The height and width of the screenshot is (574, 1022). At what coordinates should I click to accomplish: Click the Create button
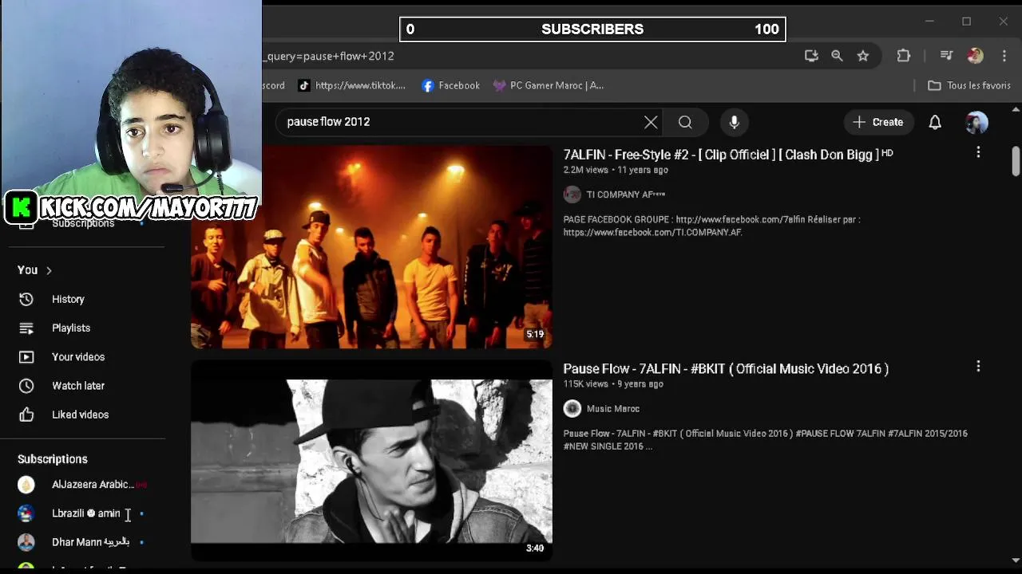[x=878, y=122]
